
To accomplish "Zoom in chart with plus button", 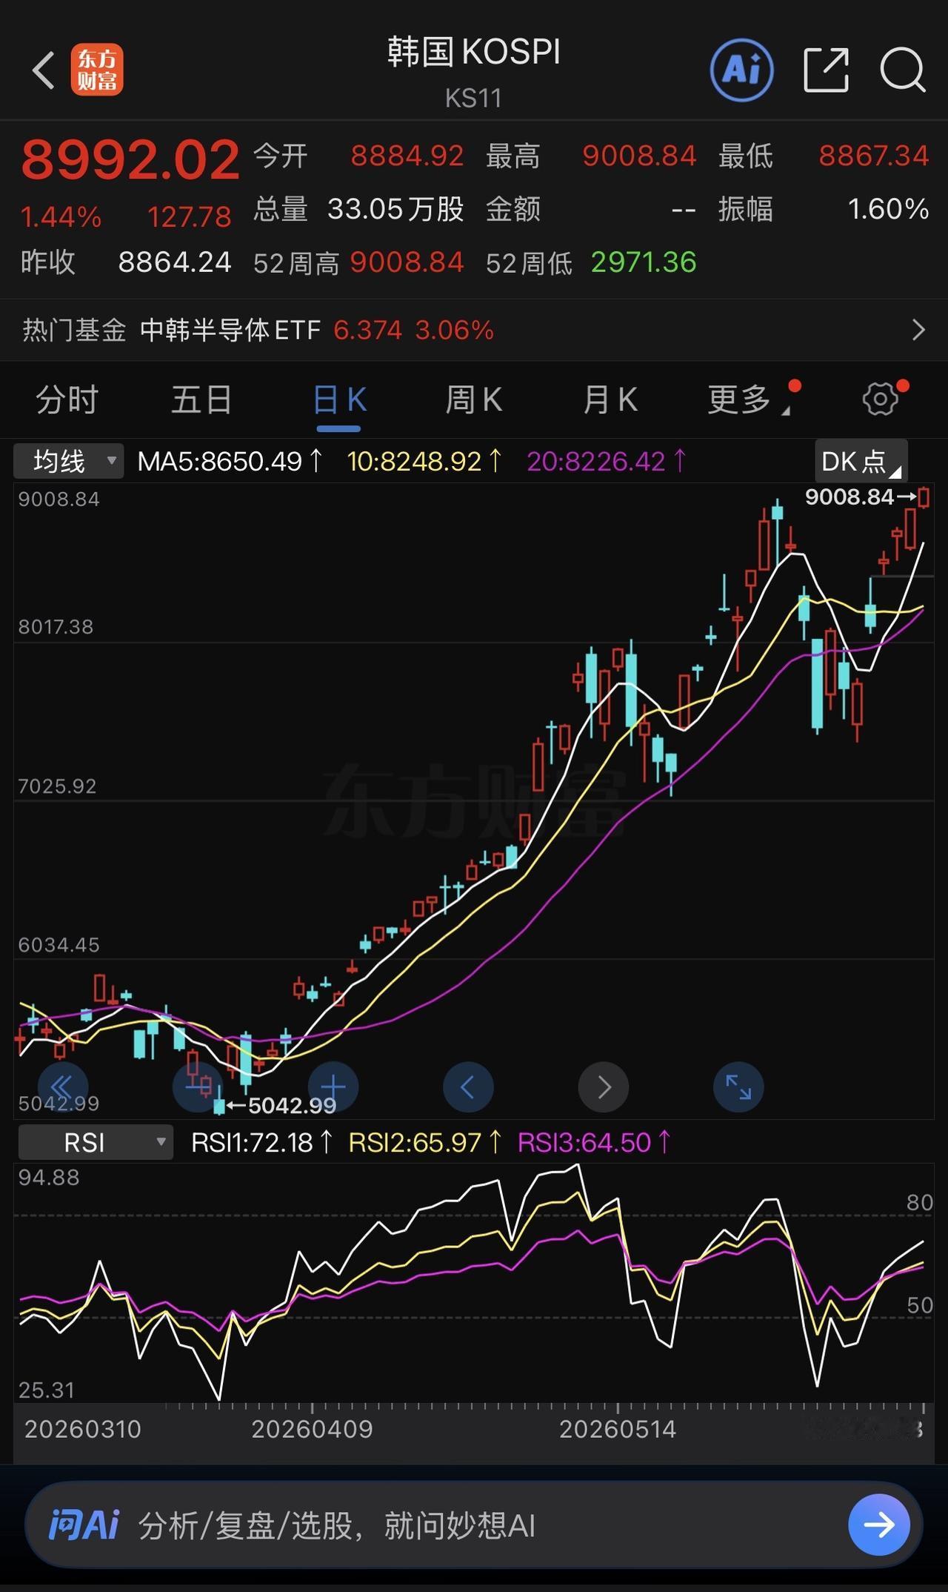I will click(x=333, y=1087).
